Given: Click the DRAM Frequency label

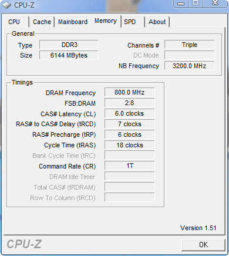Looking at the screenshot, I should coord(70,93).
